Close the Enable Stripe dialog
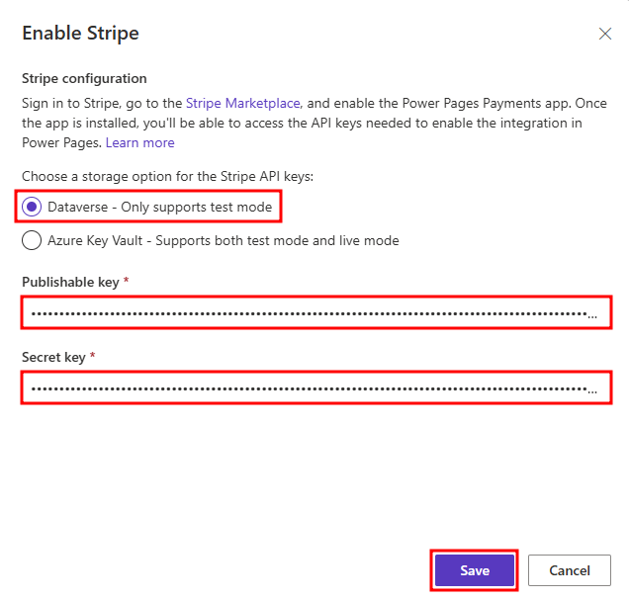This screenshot has height=600, width=629. [x=605, y=34]
